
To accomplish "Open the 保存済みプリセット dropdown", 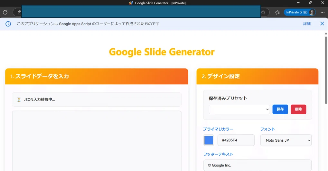I will pos(239,109).
